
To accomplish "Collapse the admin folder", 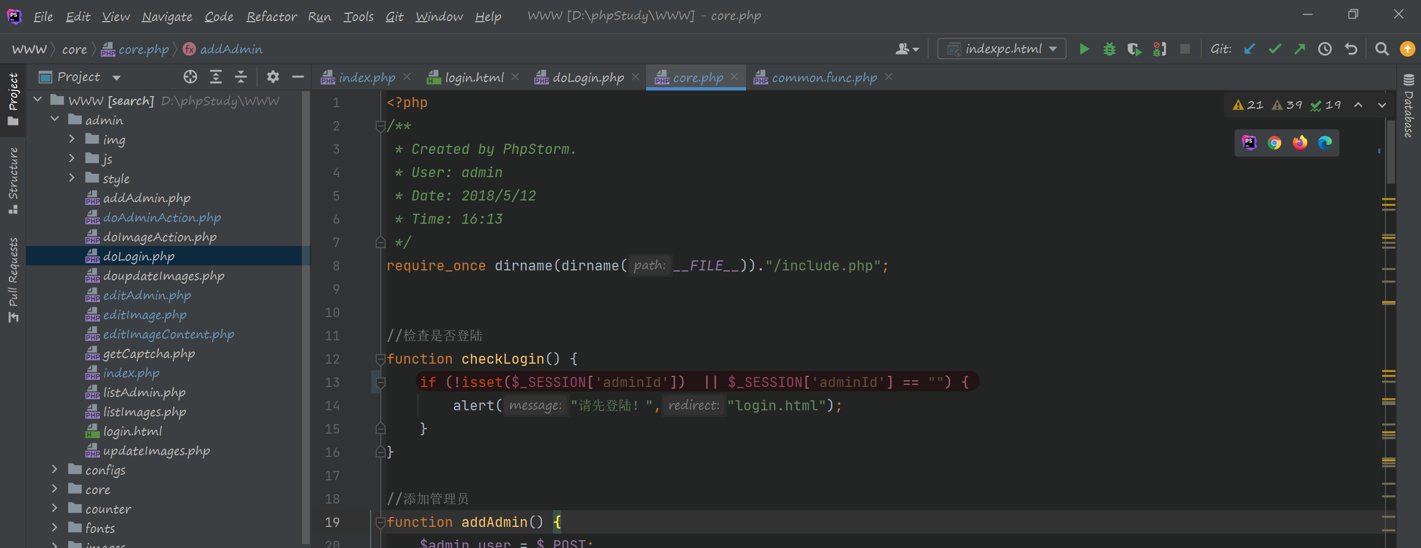I will click(x=55, y=119).
